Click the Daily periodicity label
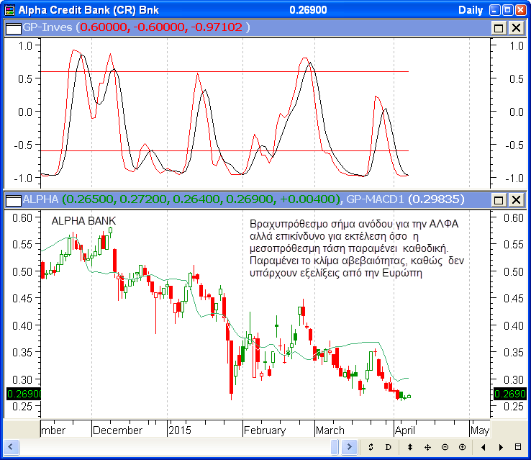Image resolution: width=531 pixels, height=460 pixels. pos(471,10)
